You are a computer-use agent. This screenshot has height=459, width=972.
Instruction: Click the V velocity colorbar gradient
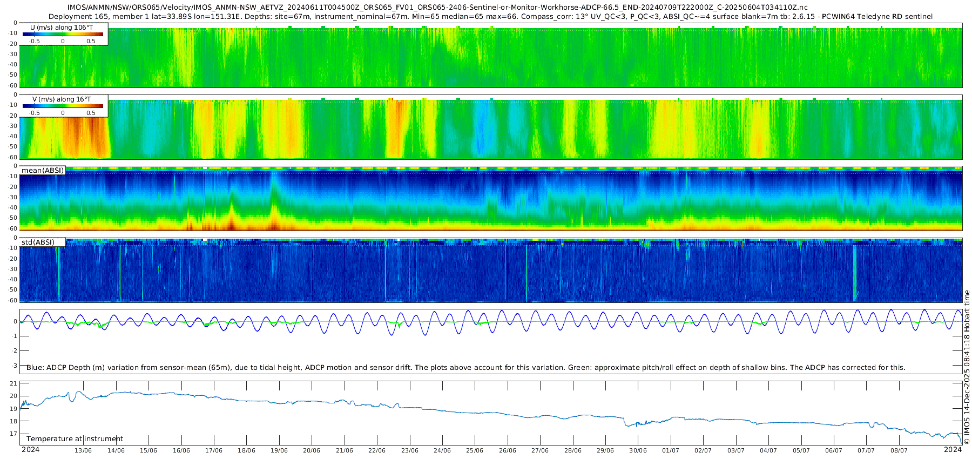click(x=63, y=106)
